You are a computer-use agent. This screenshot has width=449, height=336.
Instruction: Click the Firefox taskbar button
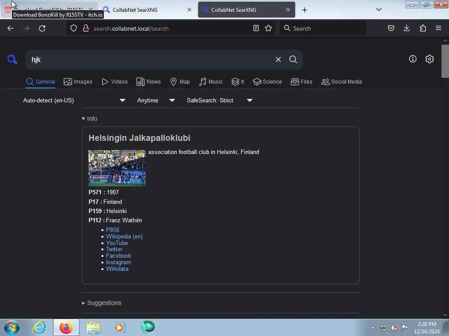pos(66,327)
